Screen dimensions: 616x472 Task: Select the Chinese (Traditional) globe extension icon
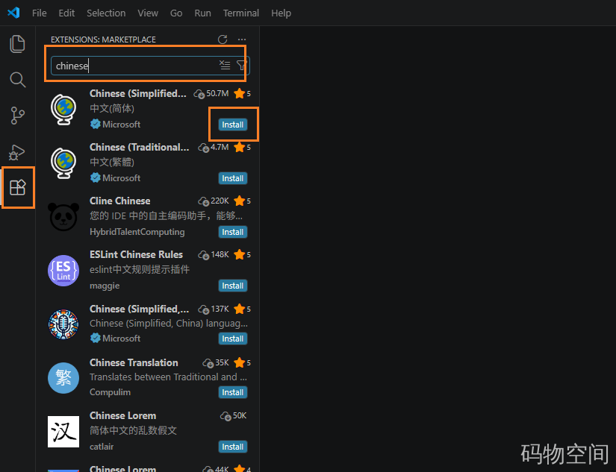(63, 163)
